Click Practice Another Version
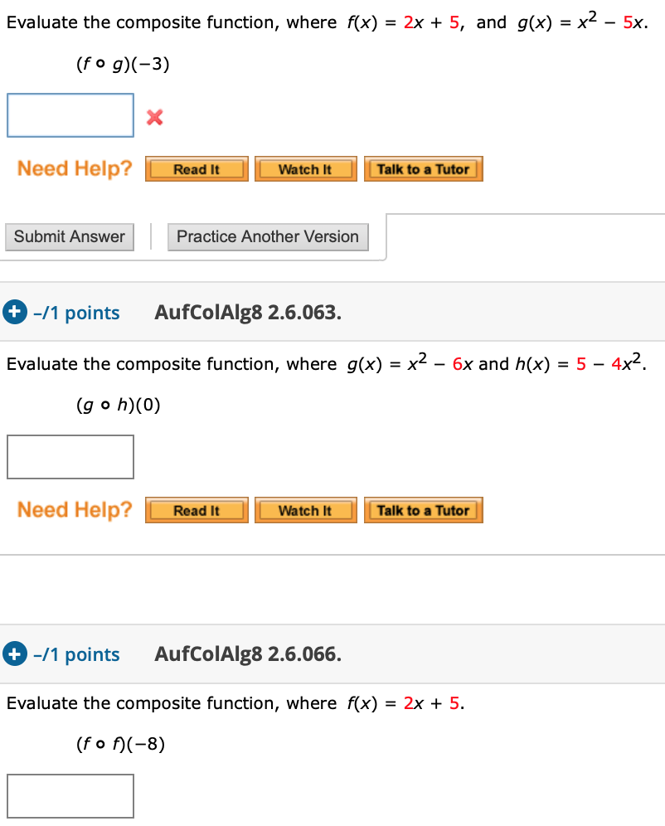665x826 pixels. click(267, 236)
